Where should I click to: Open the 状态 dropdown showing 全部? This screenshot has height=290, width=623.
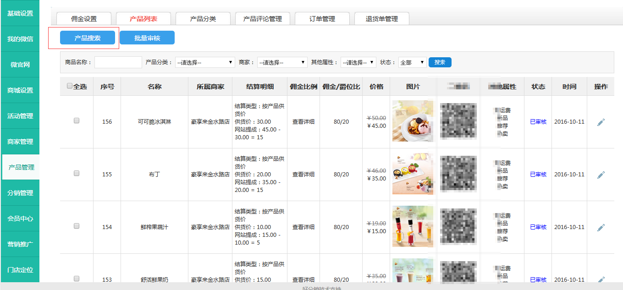click(412, 62)
